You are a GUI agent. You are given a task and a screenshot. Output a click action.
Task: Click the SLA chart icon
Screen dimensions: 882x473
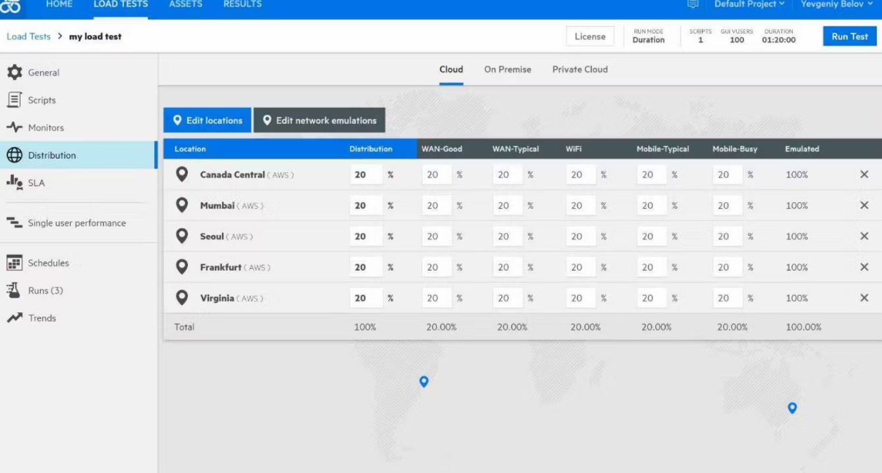[14, 182]
